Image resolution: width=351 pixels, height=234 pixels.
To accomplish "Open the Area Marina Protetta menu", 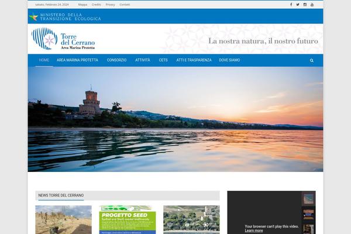I will point(77,60).
